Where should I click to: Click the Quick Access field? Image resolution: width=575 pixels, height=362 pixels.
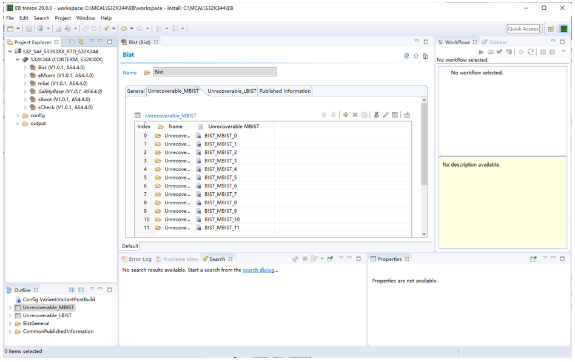point(523,28)
